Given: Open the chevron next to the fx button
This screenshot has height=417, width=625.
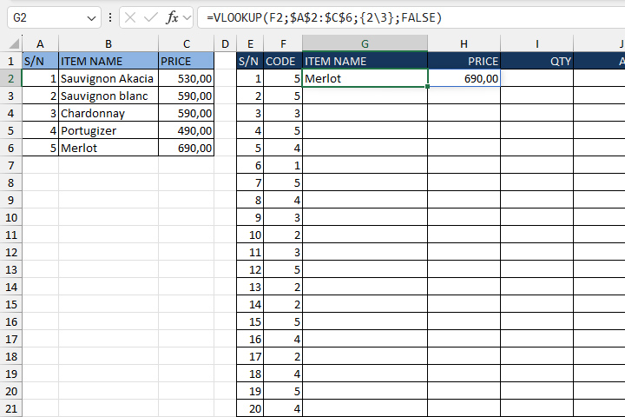Looking at the screenshot, I should click(187, 17).
